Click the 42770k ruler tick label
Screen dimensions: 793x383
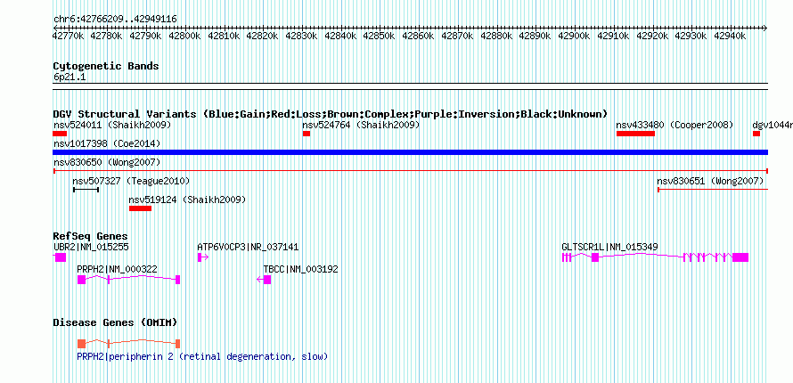69,36
